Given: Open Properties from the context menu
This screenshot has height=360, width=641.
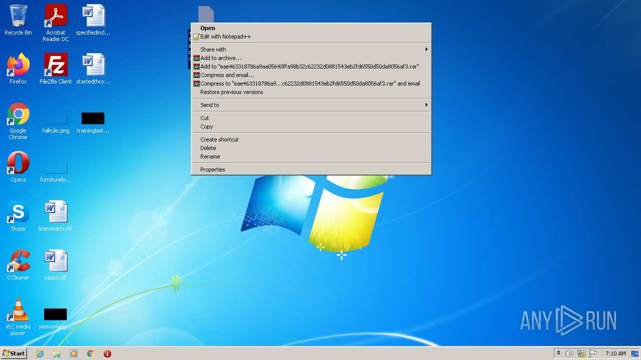Looking at the screenshot, I should tap(311, 169).
